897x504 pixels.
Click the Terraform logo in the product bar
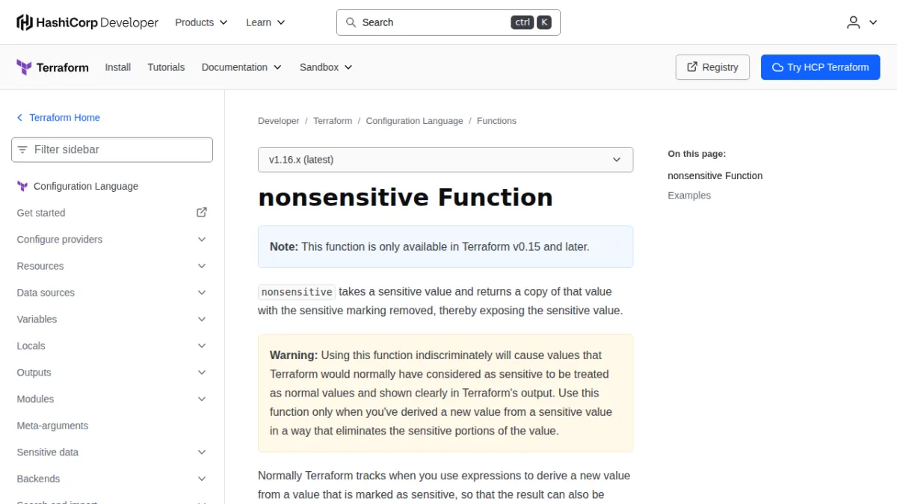coord(52,67)
